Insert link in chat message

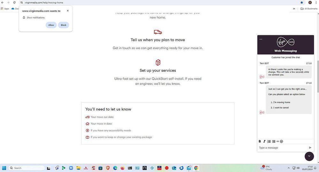point(278,141)
